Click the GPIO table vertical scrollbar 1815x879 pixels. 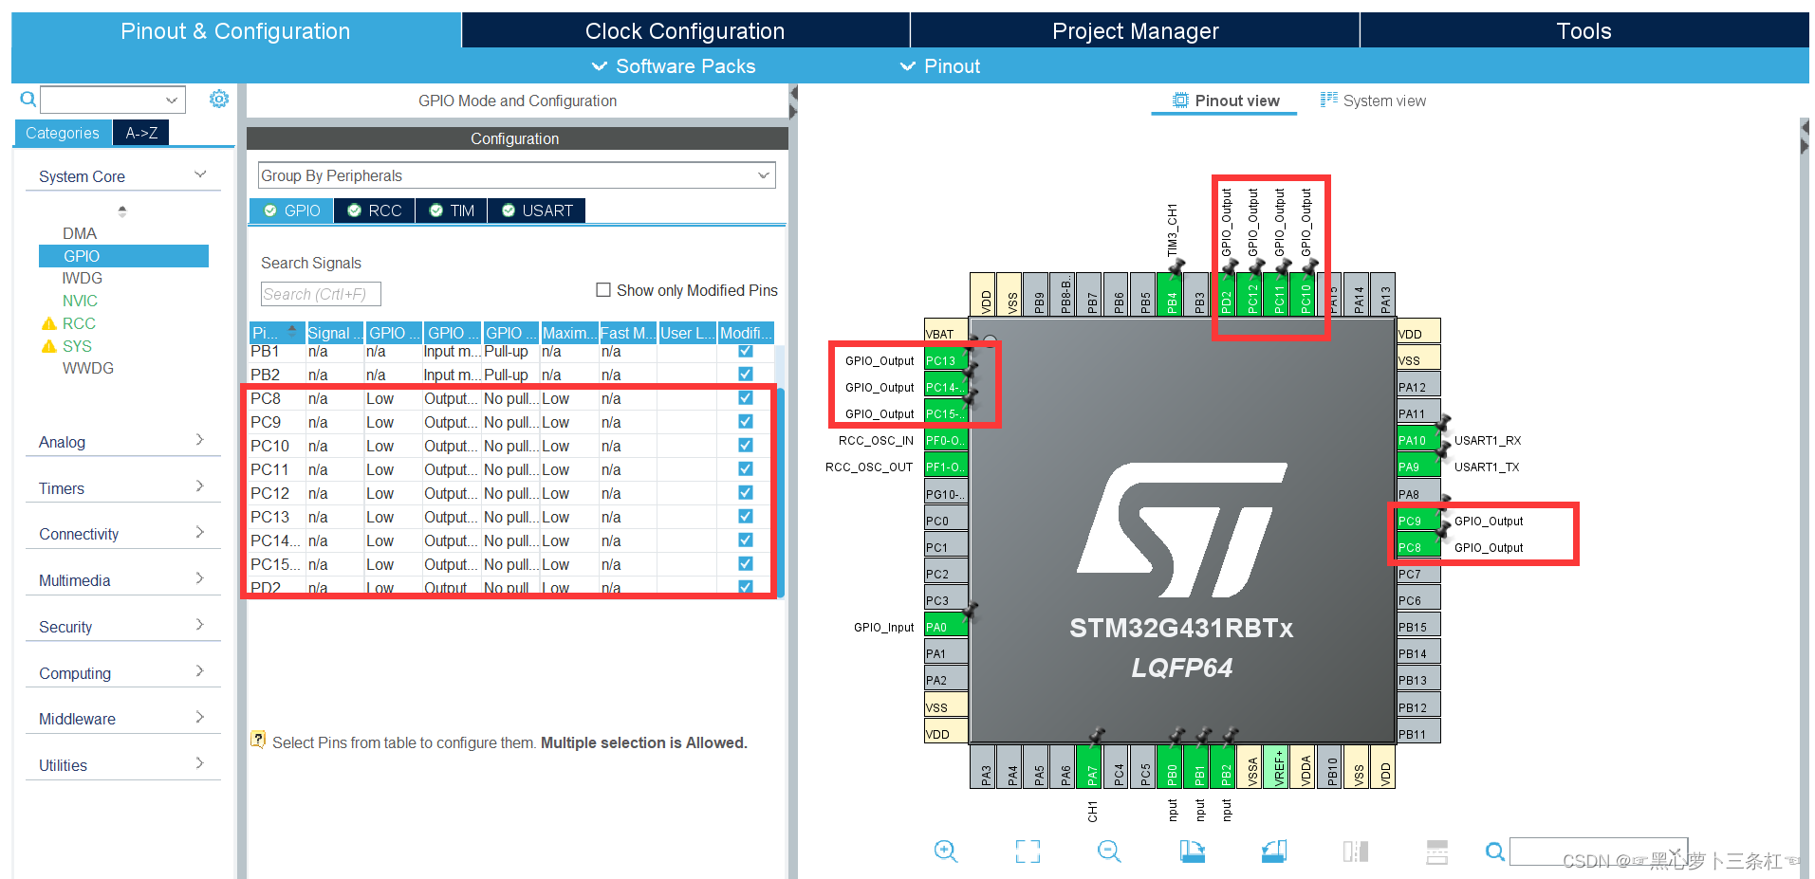coord(780,491)
